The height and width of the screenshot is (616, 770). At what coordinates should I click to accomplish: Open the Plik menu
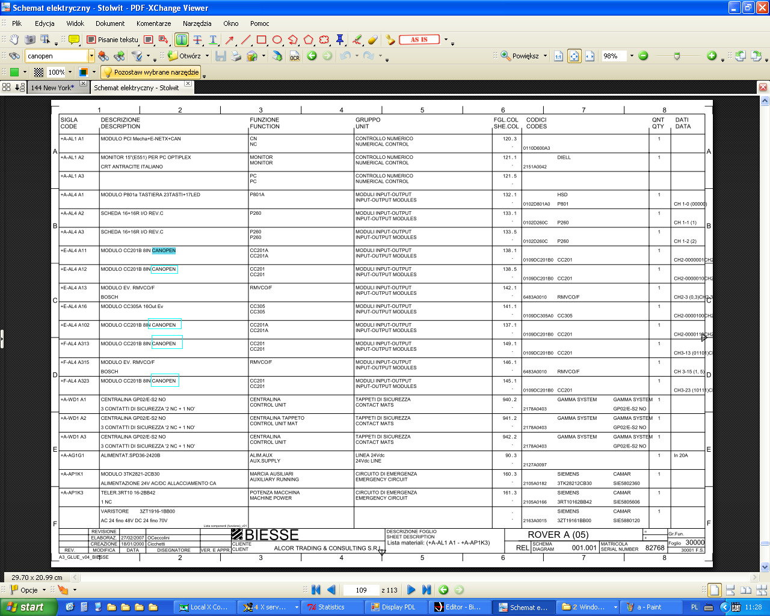point(17,23)
